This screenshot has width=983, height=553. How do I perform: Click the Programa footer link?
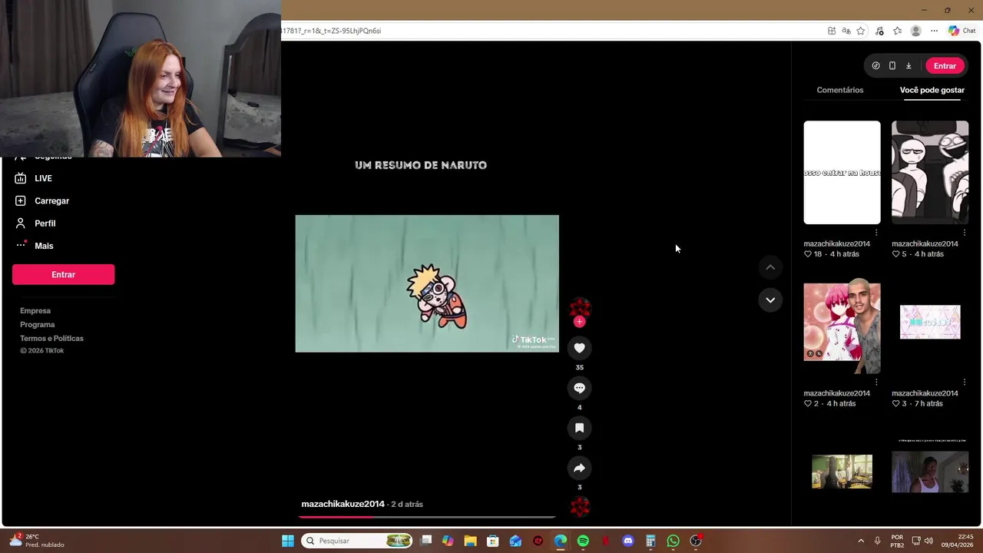37,325
